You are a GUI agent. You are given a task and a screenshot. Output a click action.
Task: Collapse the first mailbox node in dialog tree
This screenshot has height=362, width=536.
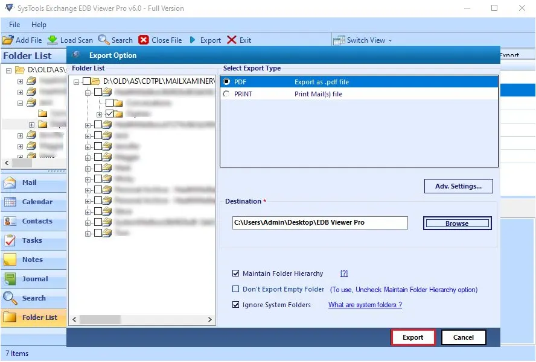88,93
